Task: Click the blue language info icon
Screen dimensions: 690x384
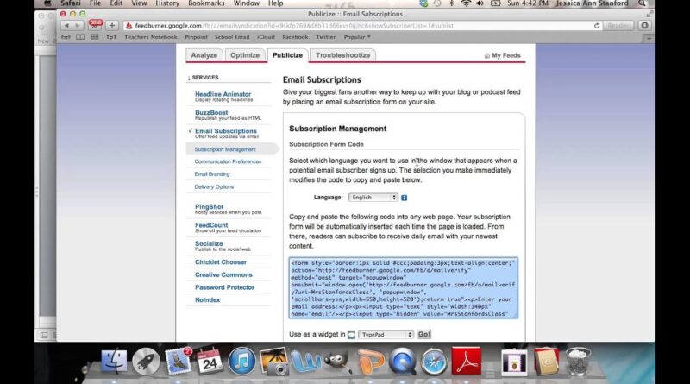Action: (404, 198)
